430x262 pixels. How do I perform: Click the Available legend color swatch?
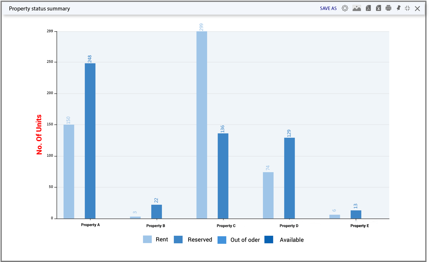pos(269,239)
